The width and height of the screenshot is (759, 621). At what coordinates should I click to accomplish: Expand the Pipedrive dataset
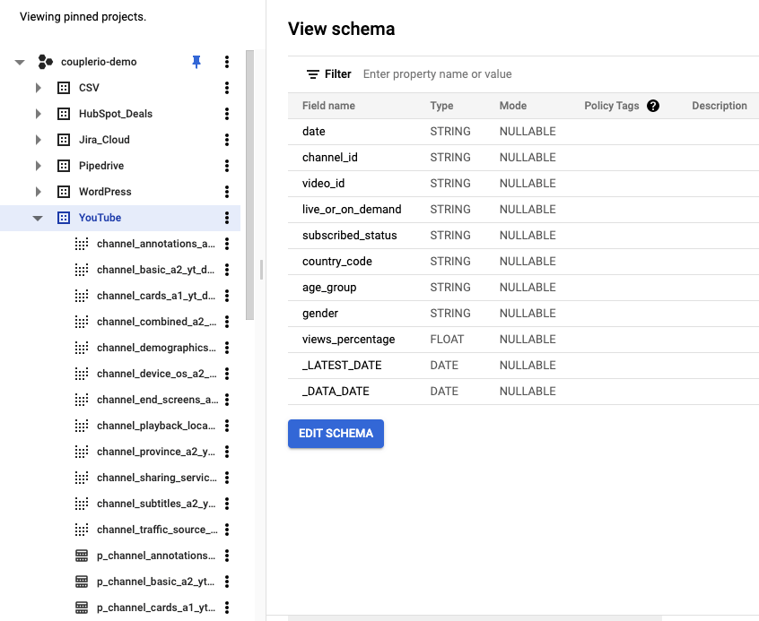[39, 166]
